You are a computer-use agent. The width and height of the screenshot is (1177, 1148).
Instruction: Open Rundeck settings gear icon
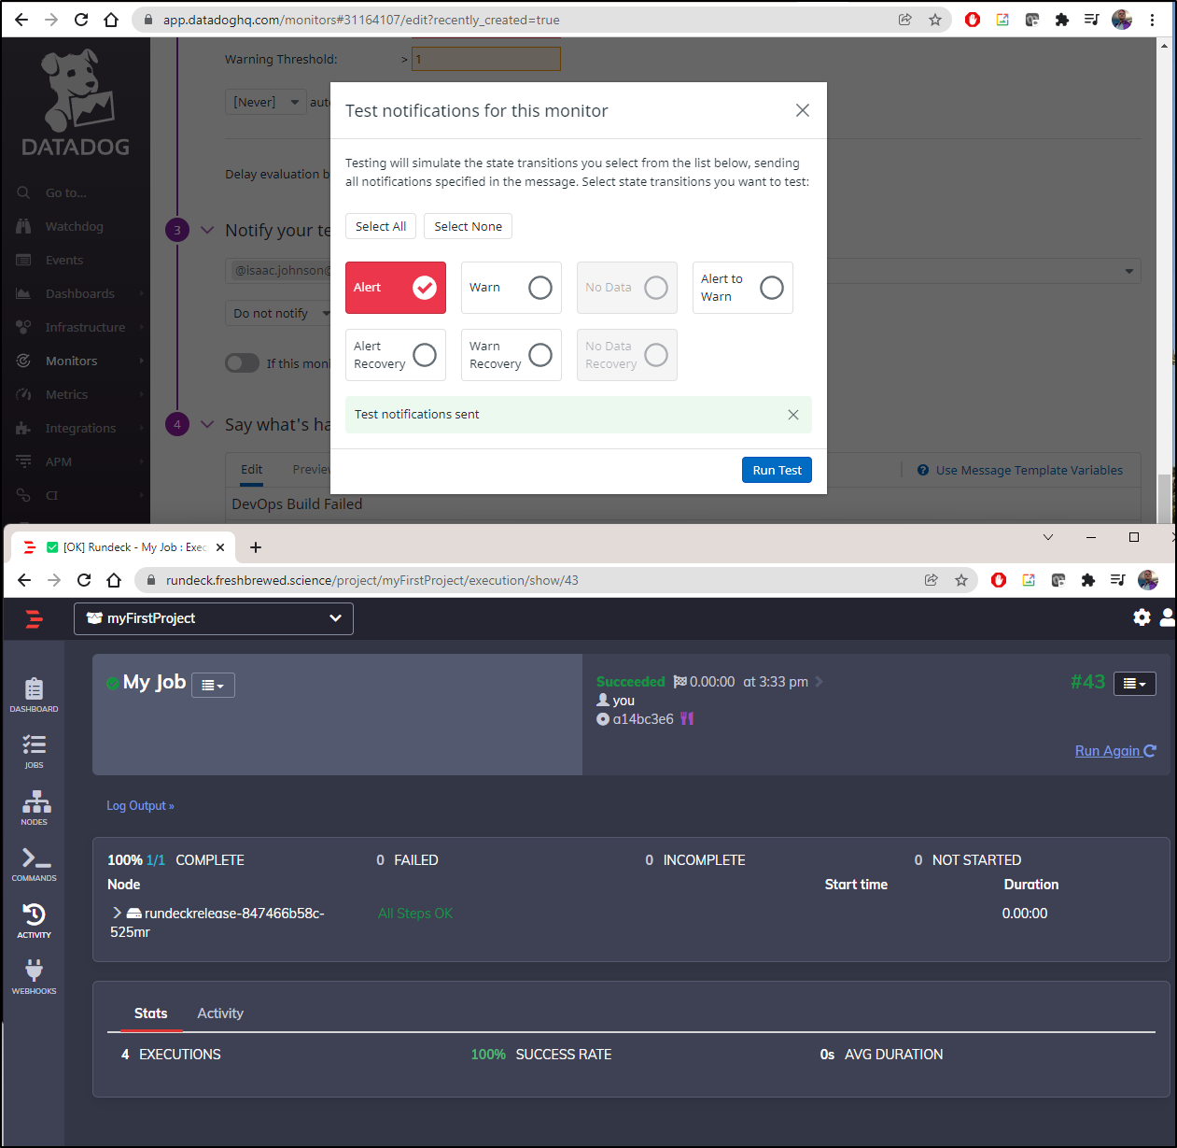point(1142,617)
